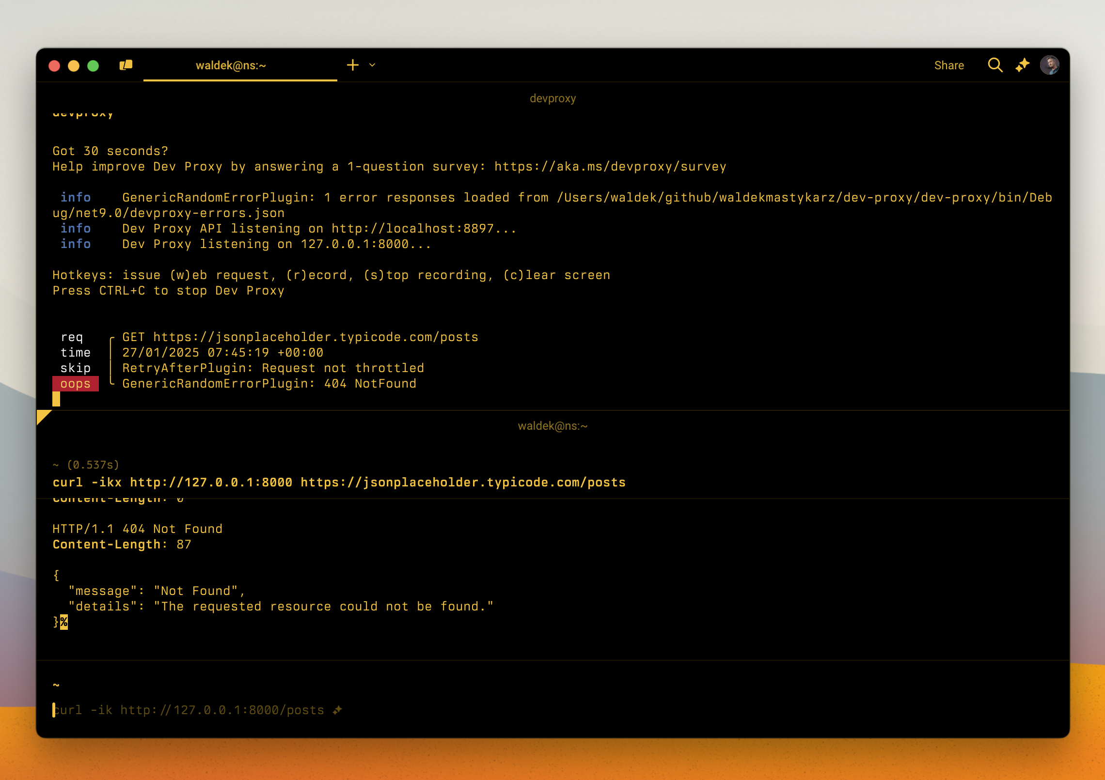Click the red oops error badge

click(76, 383)
